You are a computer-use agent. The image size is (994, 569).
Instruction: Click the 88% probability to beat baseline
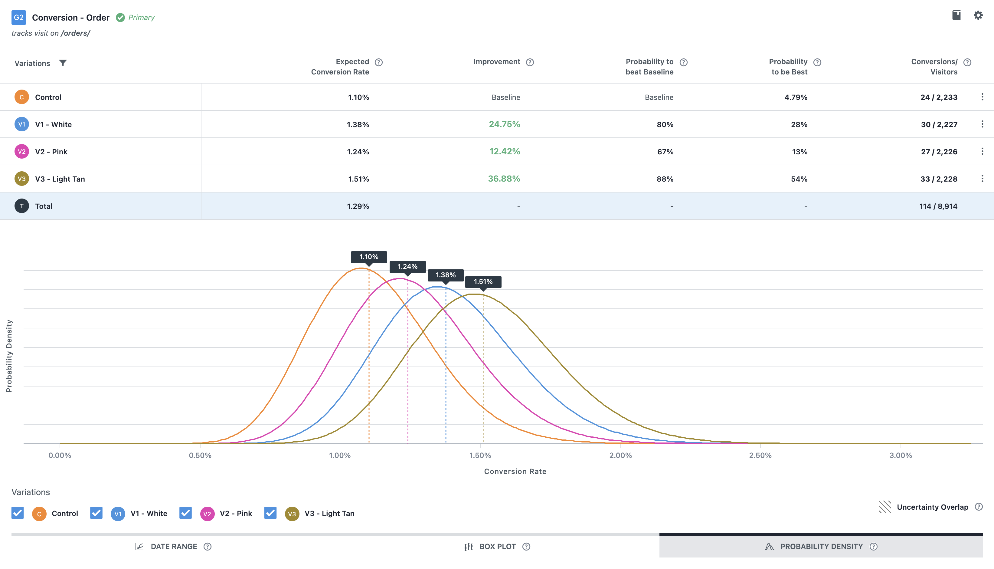[x=665, y=179]
